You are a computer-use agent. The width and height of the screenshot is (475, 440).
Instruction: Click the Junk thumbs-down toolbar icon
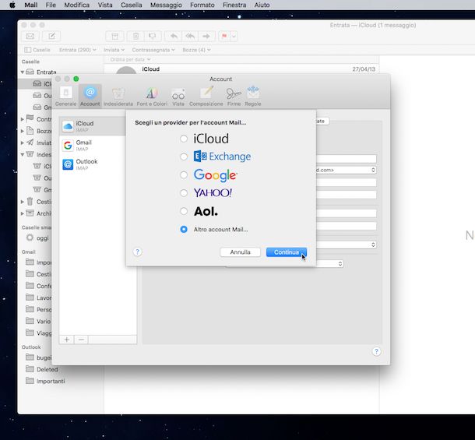(x=153, y=37)
